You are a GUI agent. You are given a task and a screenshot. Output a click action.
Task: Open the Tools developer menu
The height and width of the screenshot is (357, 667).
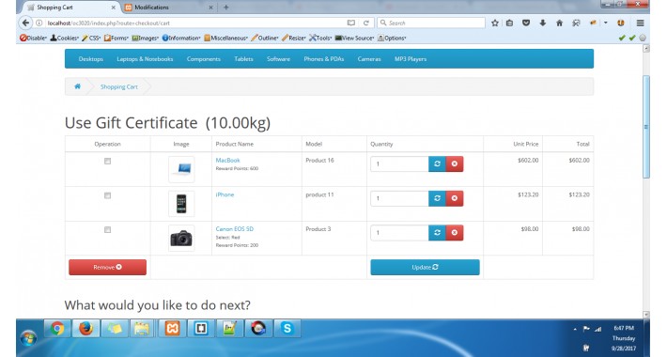coord(320,38)
